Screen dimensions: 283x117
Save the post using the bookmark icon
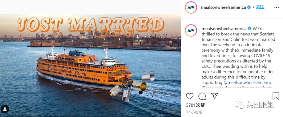click(x=276, y=96)
